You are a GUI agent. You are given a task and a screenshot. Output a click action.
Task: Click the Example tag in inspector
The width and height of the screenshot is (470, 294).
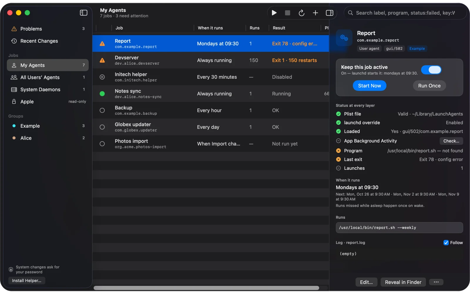417,49
